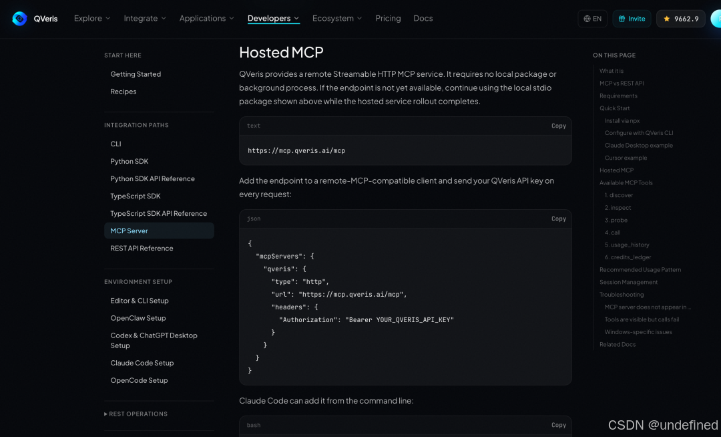The image size is (721, 437).
Task: Jump to 'Windows-specific issues'
Action: click(x=638, y=331)
